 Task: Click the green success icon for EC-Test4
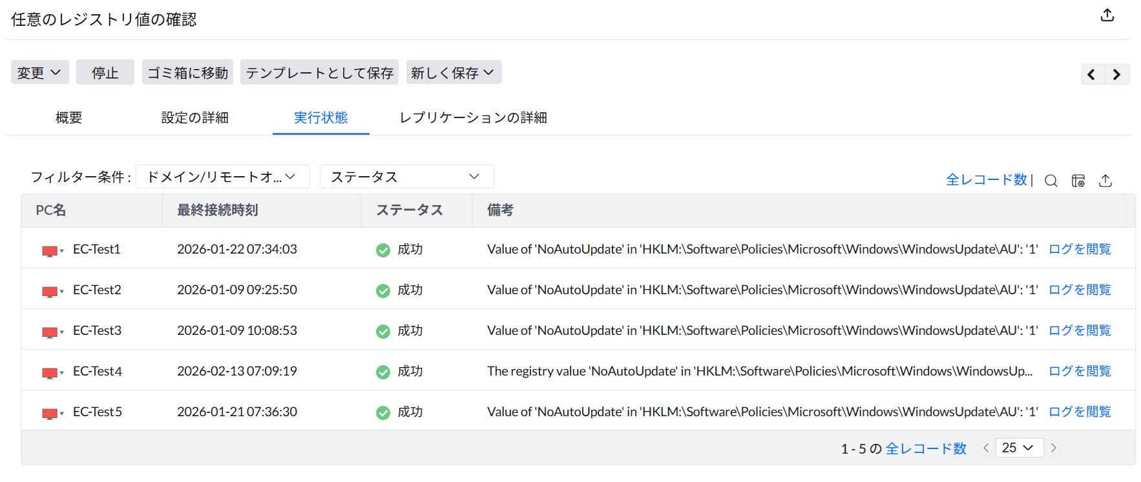(x=383, y=372)
